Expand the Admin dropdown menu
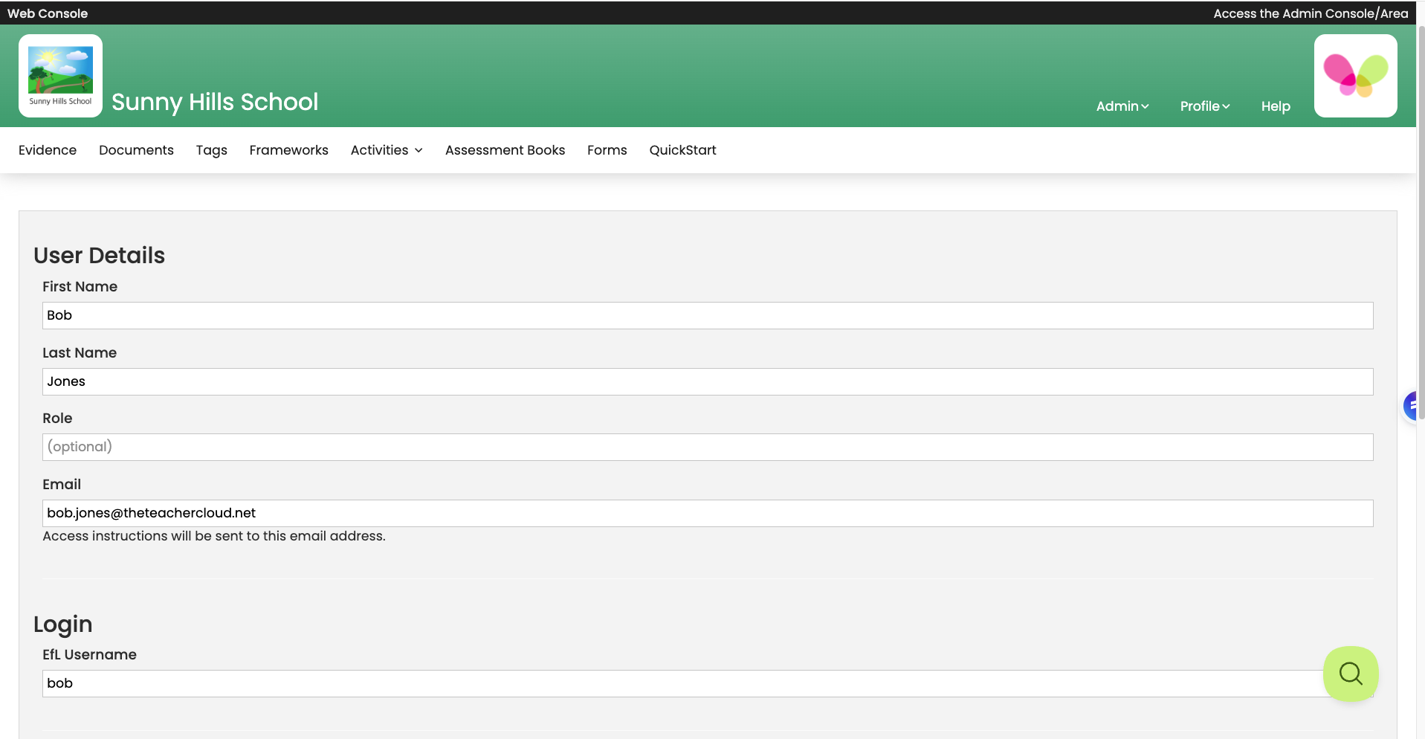Viewport: 1425px width, 739px height. (x=1122, y=106)
